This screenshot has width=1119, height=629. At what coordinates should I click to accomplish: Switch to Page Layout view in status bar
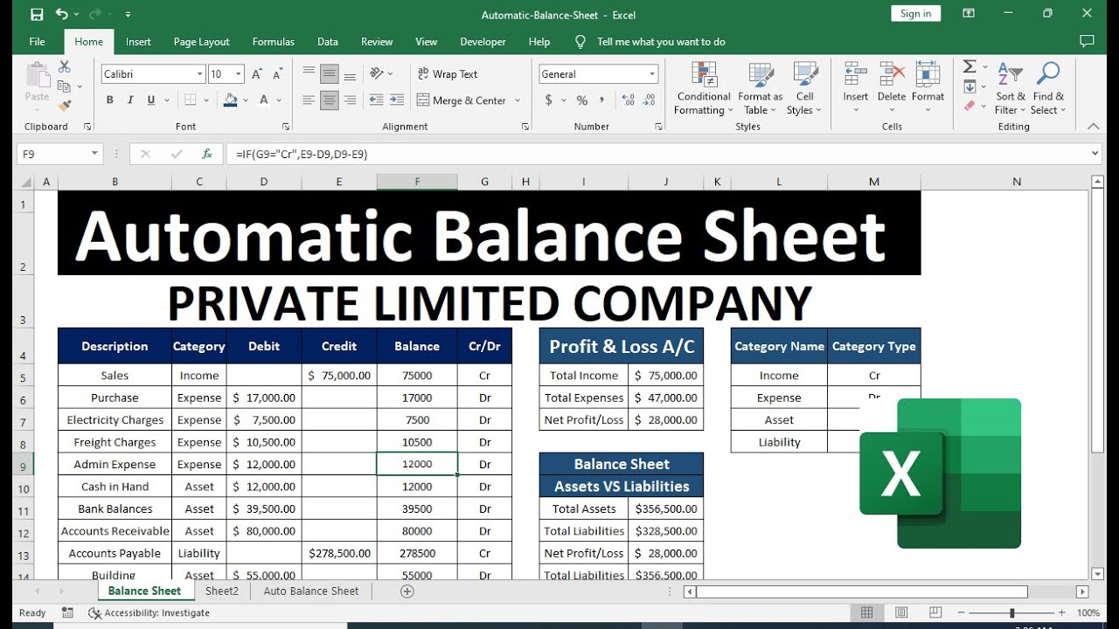tap(901, 612)
